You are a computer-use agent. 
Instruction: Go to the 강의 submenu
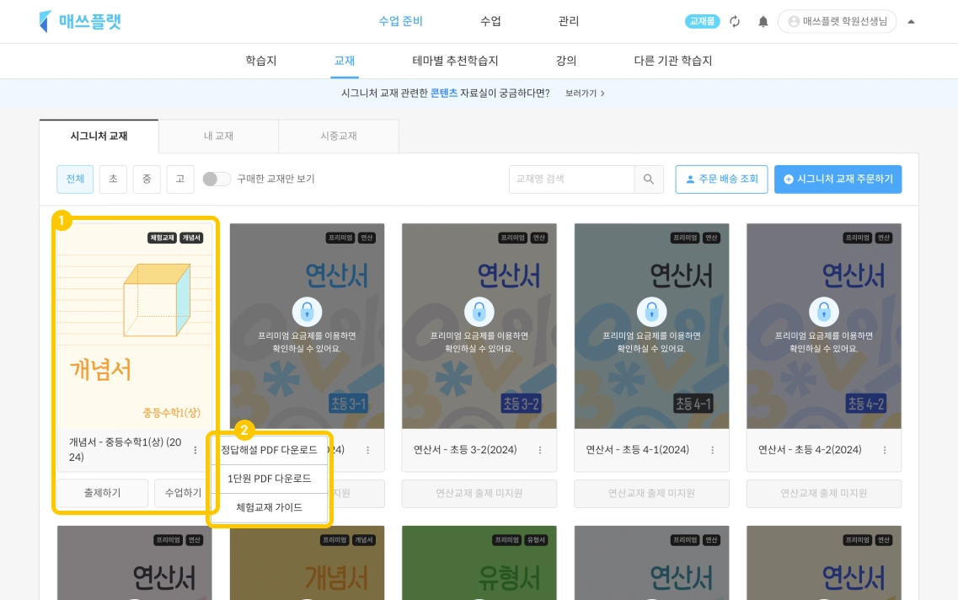(x=565, y=61)
